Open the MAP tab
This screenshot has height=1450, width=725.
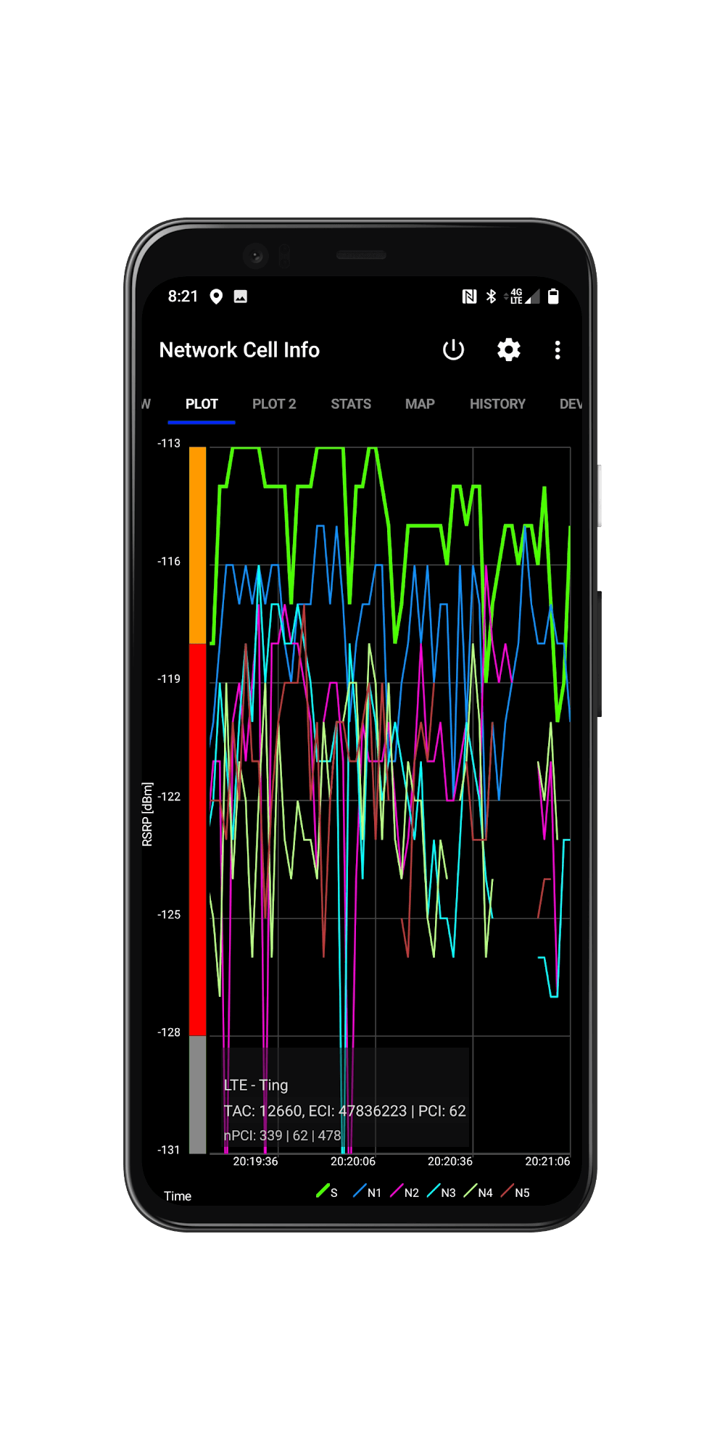420,404
